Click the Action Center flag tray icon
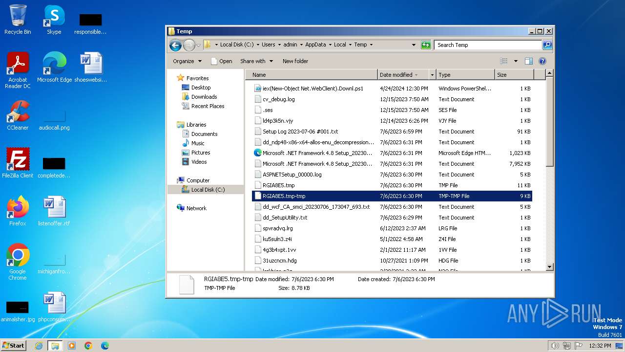 tap(579, 346)
